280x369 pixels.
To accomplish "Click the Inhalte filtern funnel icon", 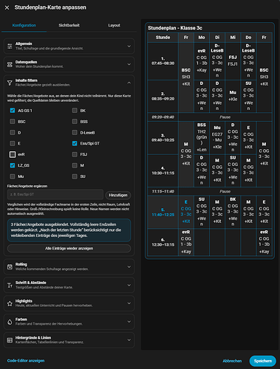I will tap(10, 83).
